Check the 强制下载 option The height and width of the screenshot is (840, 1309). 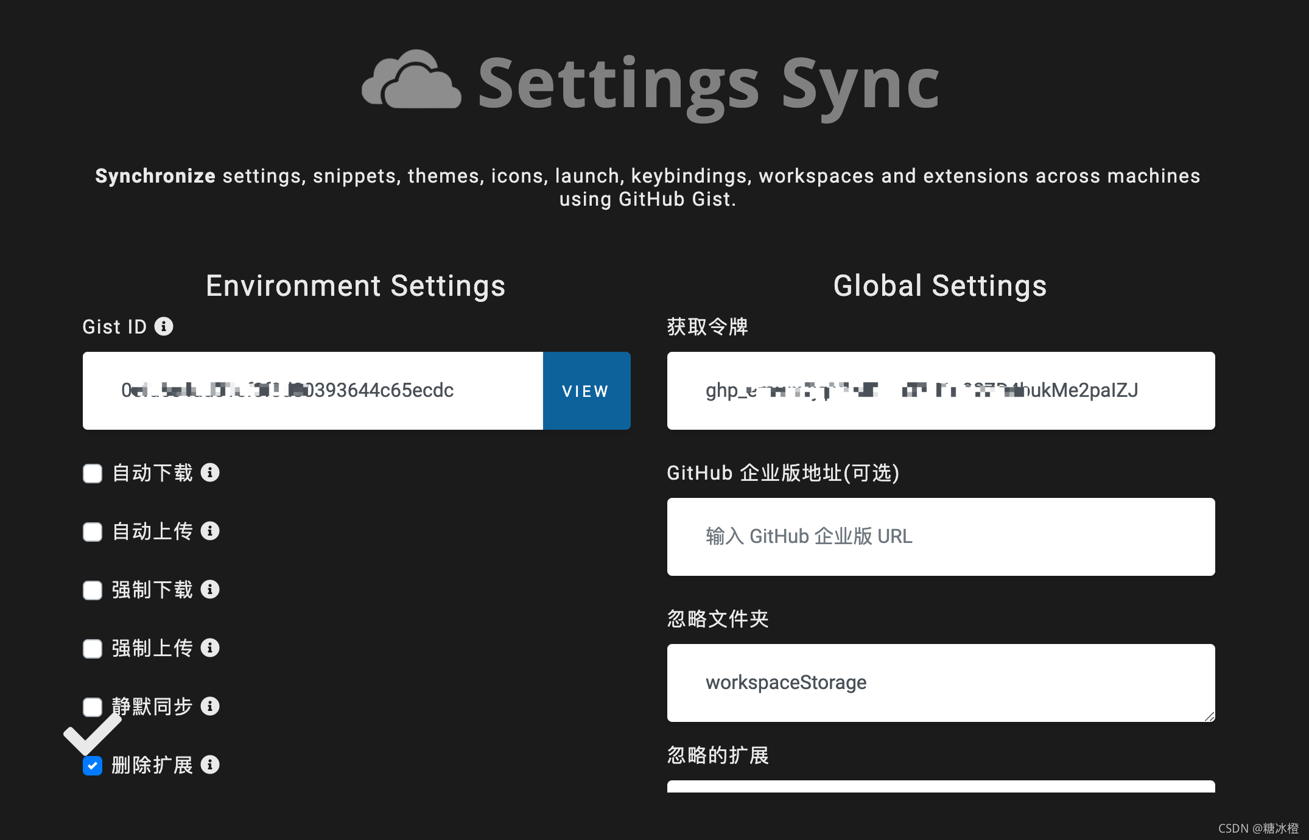tap(93, 590)
